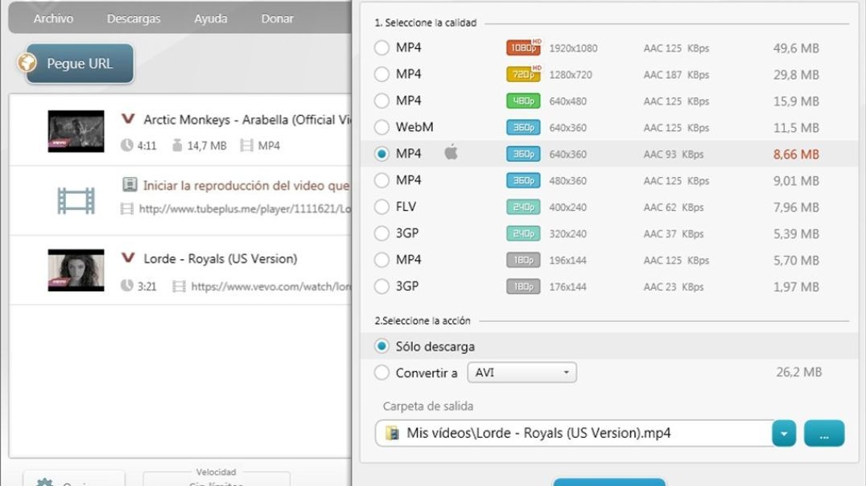Click the Pegue URL button

[80, 64]
